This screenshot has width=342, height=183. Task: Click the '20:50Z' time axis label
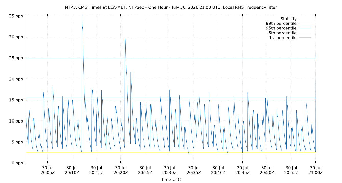click(x=267, y=172)
